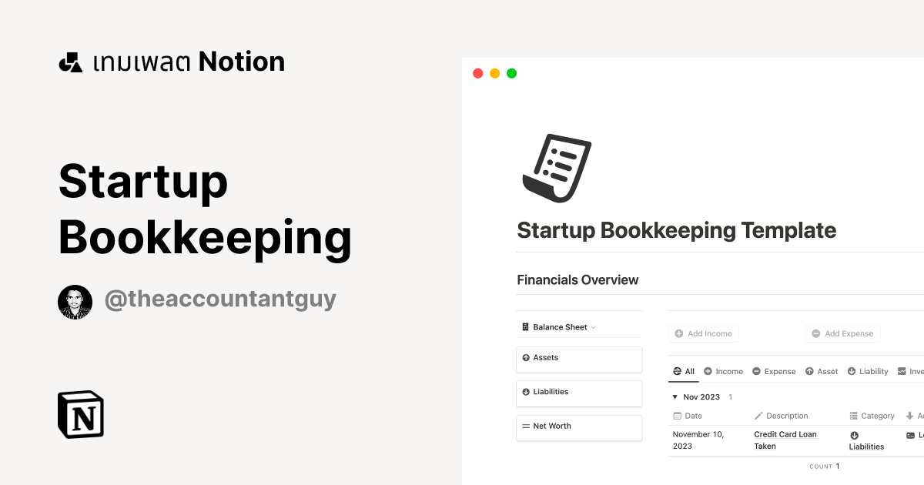Image resolution: width=924 pixels, height=485 pixels.
Task: Click the Notion logo at the bottom left
Action: pos(80,414)
